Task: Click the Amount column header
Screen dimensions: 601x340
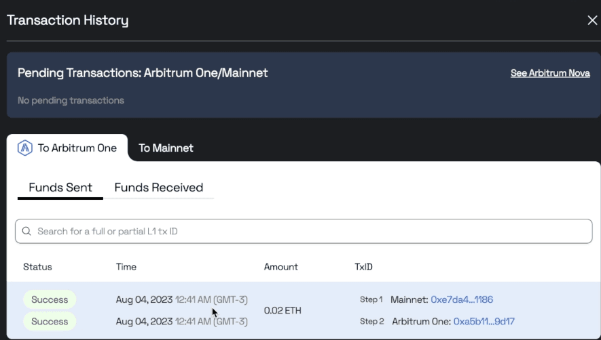Action: tap(280, 267)
